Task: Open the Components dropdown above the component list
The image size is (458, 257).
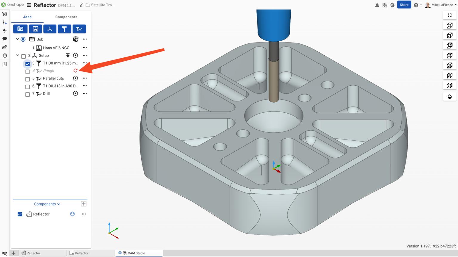Action: tap(47, 204)
